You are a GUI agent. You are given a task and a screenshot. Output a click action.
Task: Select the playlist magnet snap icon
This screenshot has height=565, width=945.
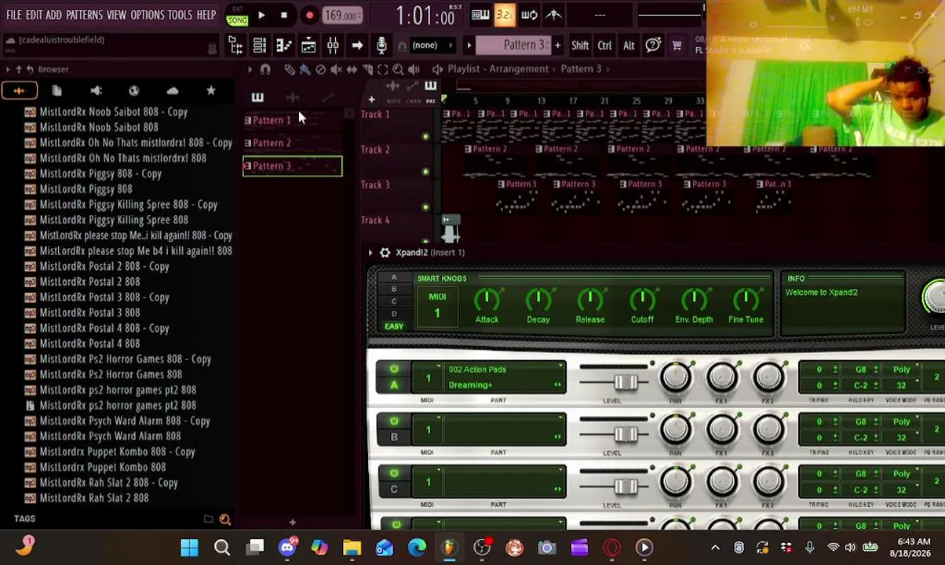point(265,69)
